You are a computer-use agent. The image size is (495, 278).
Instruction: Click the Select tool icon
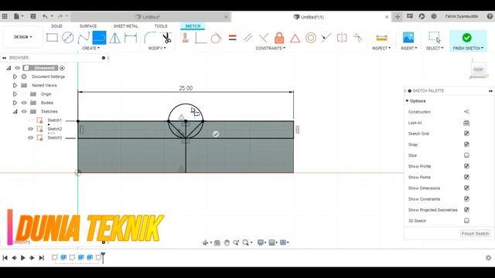tap(435, 37)
